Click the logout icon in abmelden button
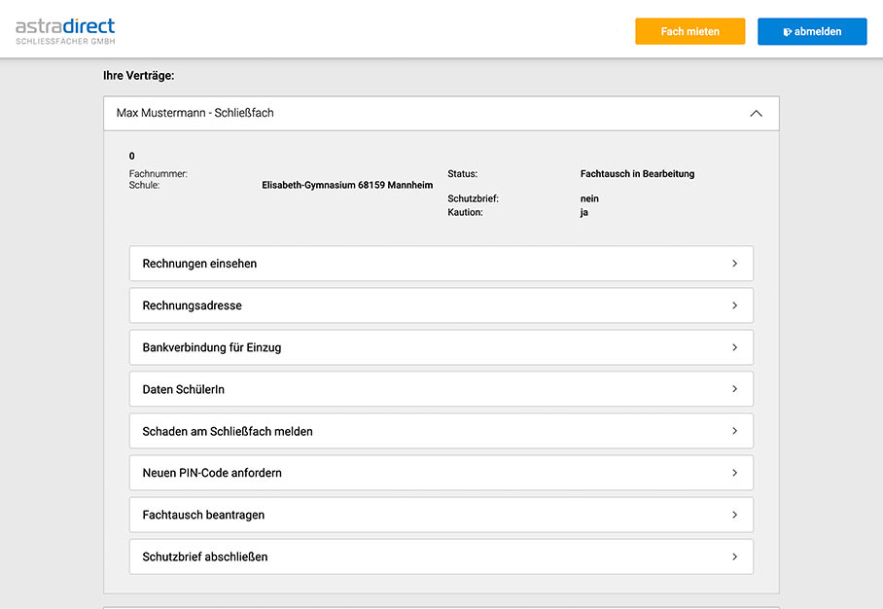The height and width of the screenshot is (609, 883). coord(788,32)
